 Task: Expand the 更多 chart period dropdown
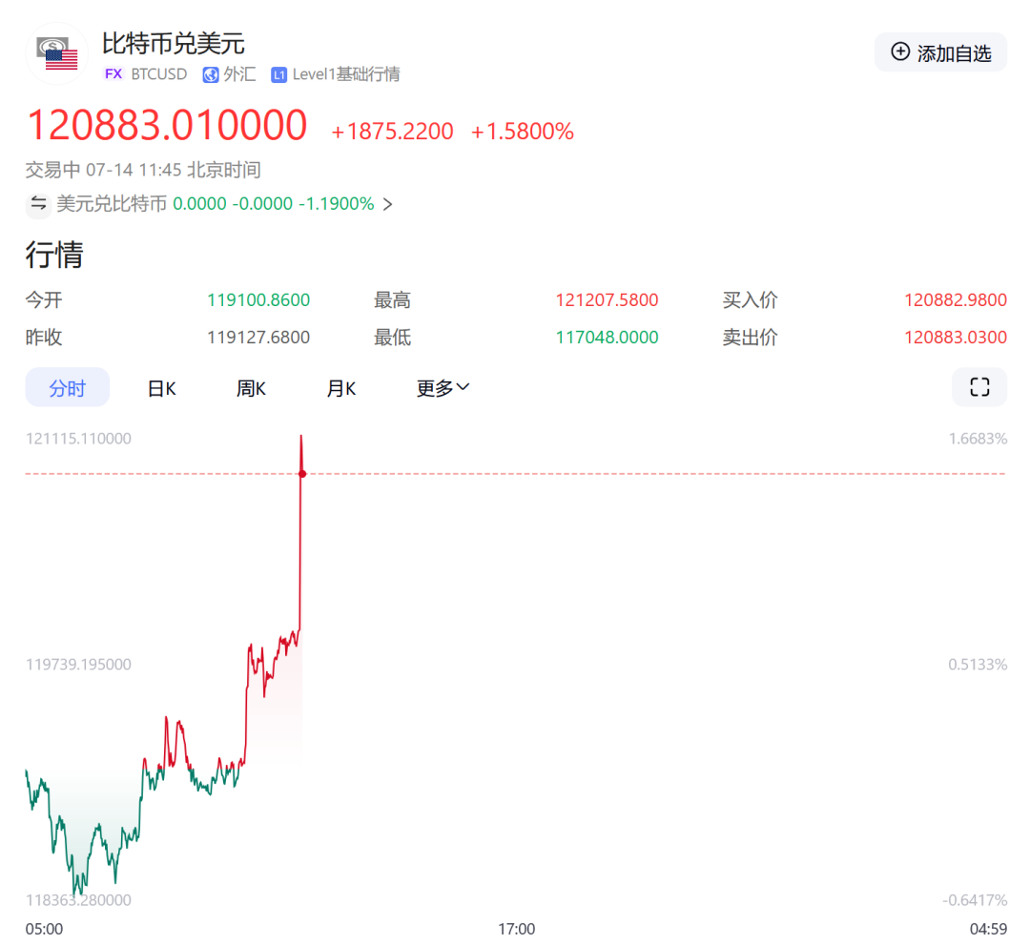(x=443, y=388)
